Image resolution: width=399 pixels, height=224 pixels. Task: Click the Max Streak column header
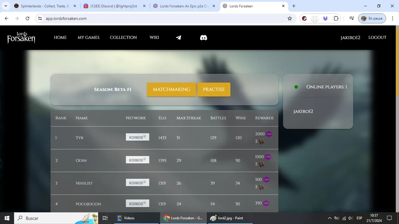point(189,118)
